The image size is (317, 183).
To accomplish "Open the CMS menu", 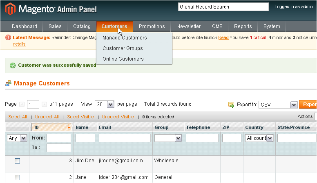I will (x=217, y=26).
